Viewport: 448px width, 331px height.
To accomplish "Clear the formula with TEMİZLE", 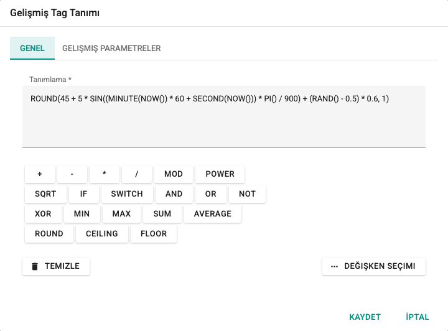I will [56, 266].
